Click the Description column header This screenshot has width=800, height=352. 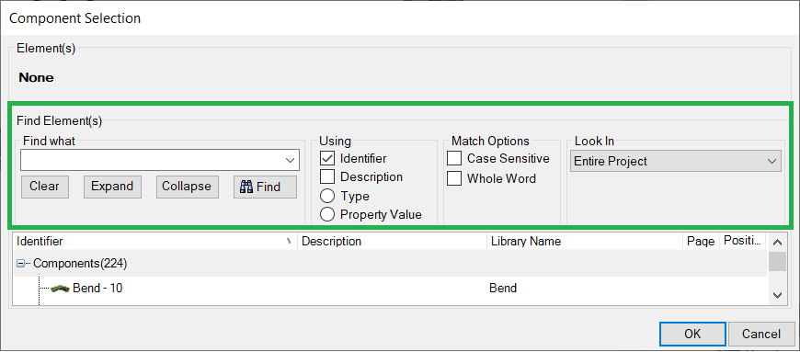[392, 242]
